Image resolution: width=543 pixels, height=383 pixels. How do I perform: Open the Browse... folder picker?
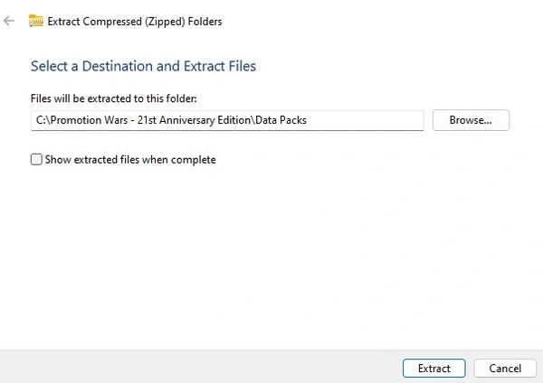click(x=471, y=120)
